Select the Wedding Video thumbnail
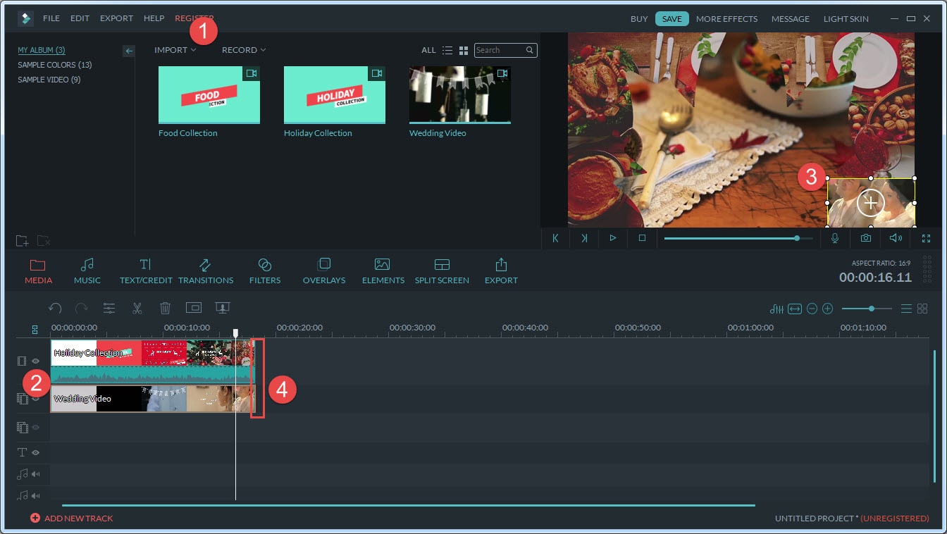Viewport: 947px width, 534px height. [x=460, y=95]
